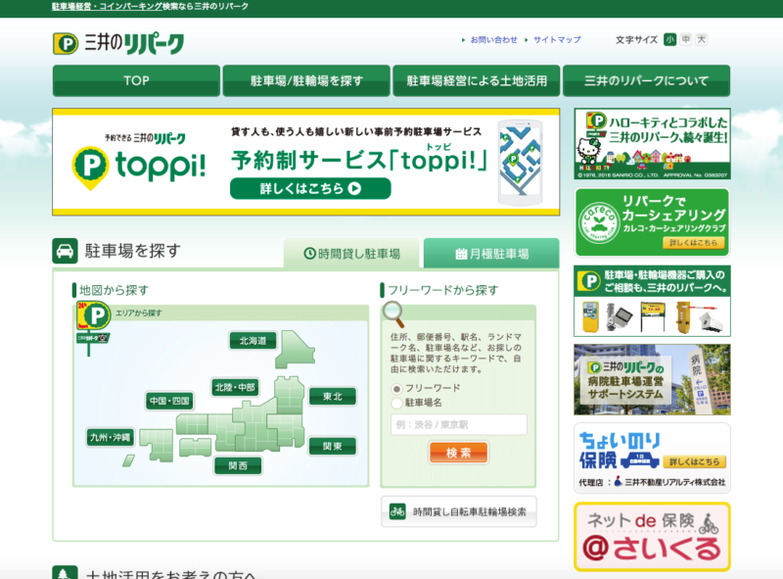This screenshot has height=579, width=783.
Task: Select the フリーワード radio button
Action: 396,388
